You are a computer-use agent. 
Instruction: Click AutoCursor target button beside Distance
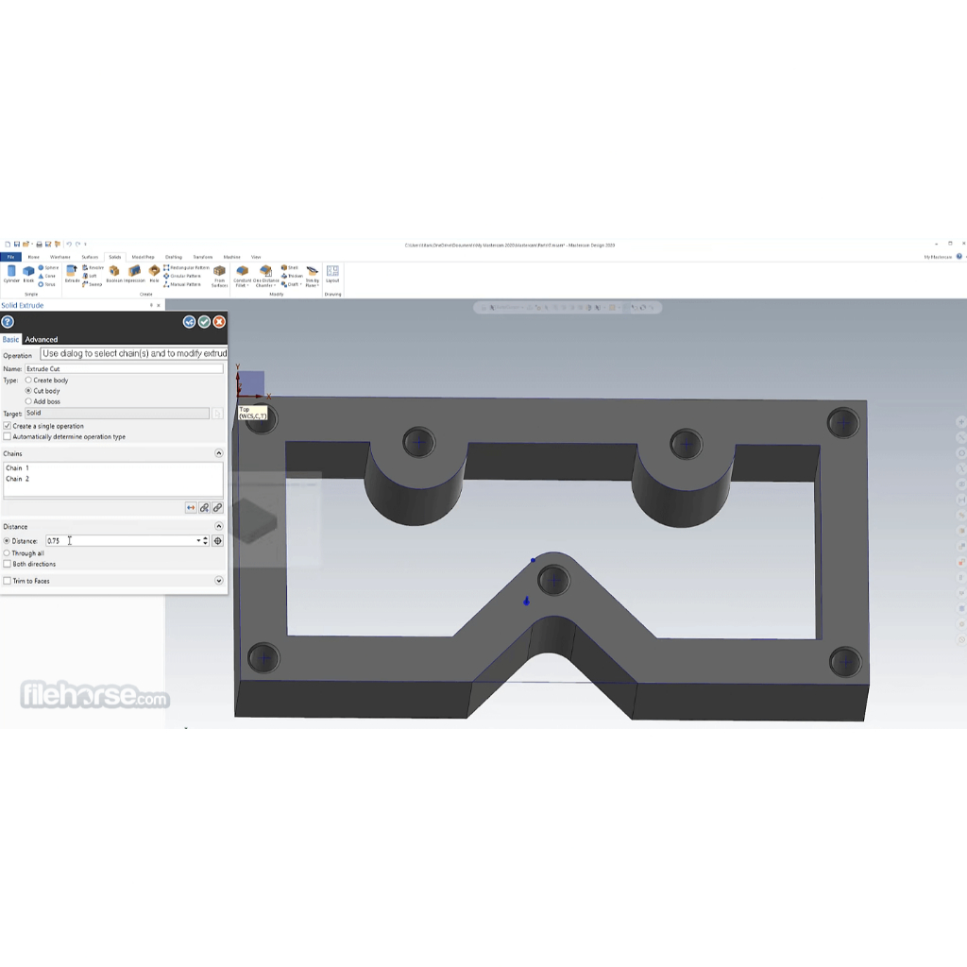click(x=218, y=541)
